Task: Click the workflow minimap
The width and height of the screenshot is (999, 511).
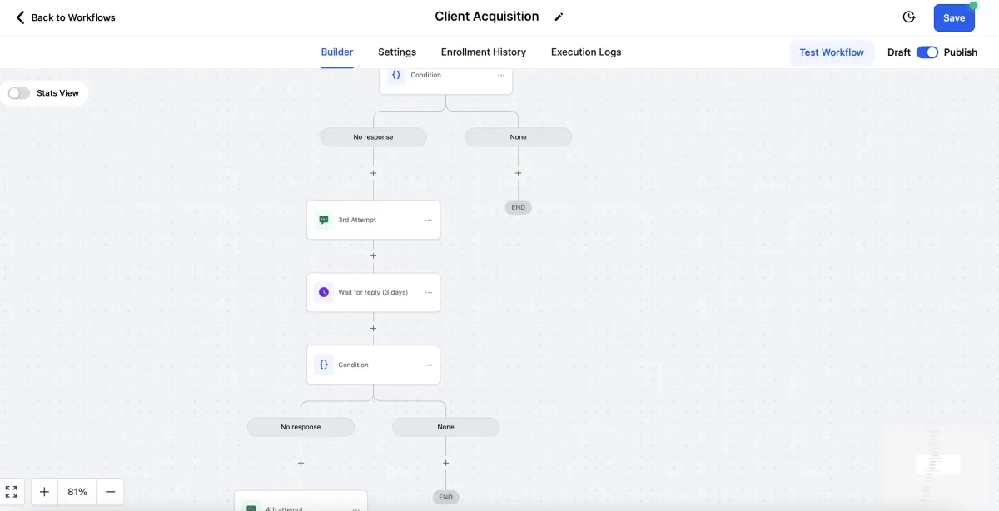Action: pos(937,464)
